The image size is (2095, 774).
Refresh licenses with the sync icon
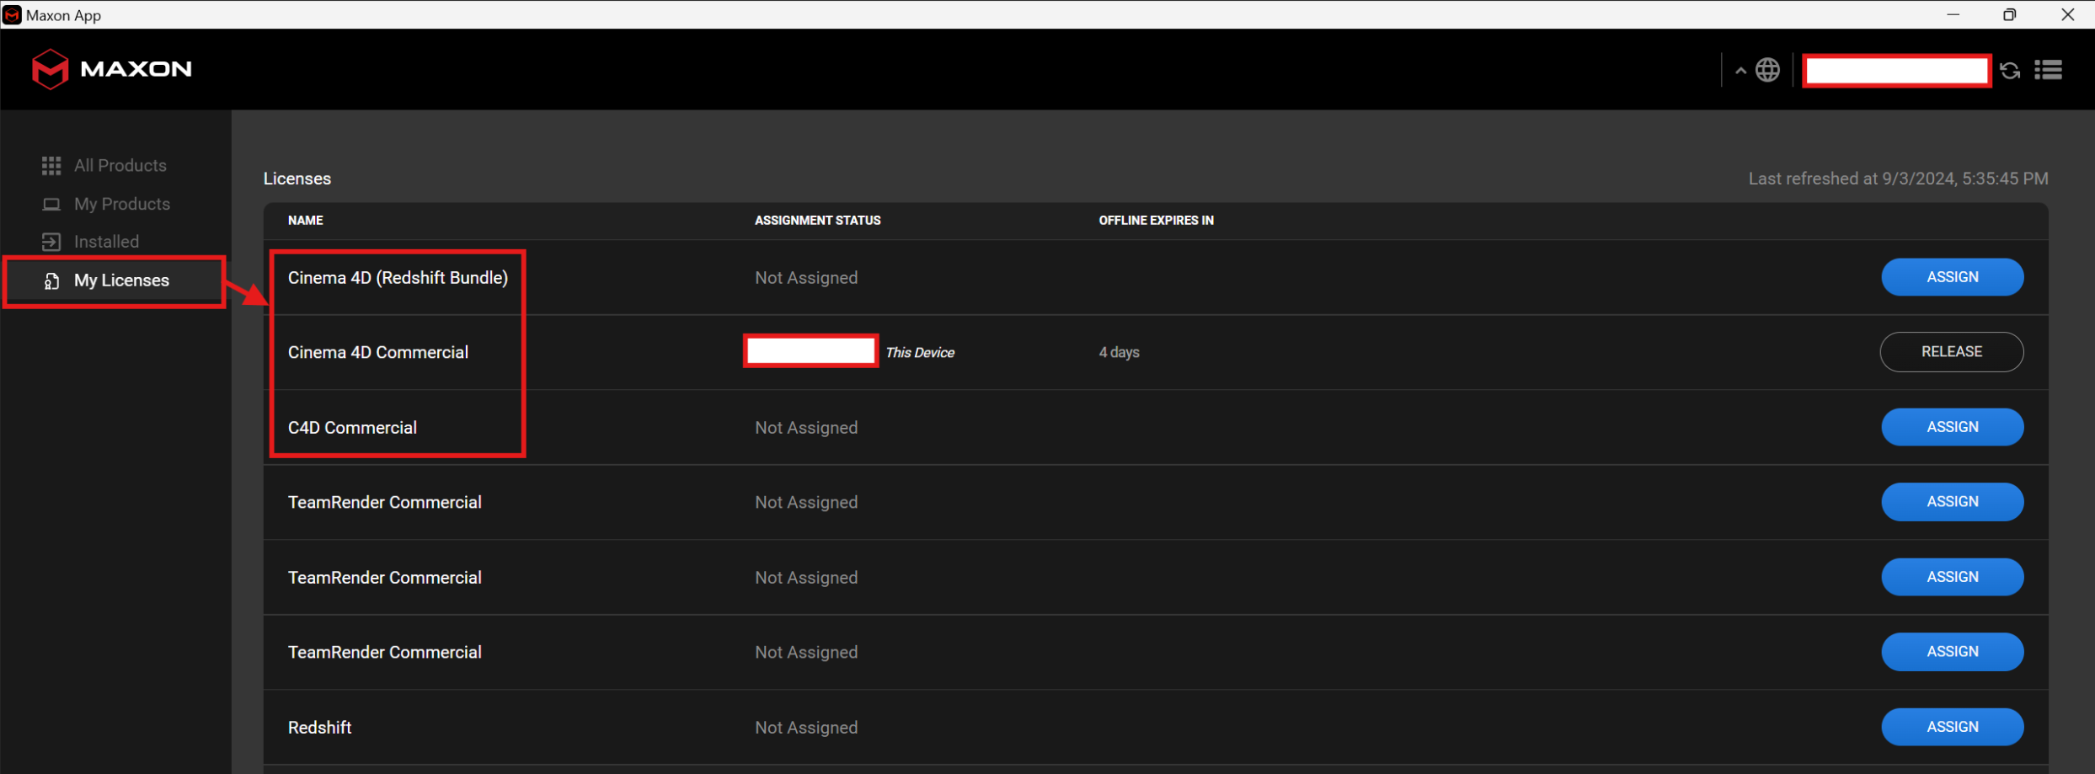coord(2010,71)
